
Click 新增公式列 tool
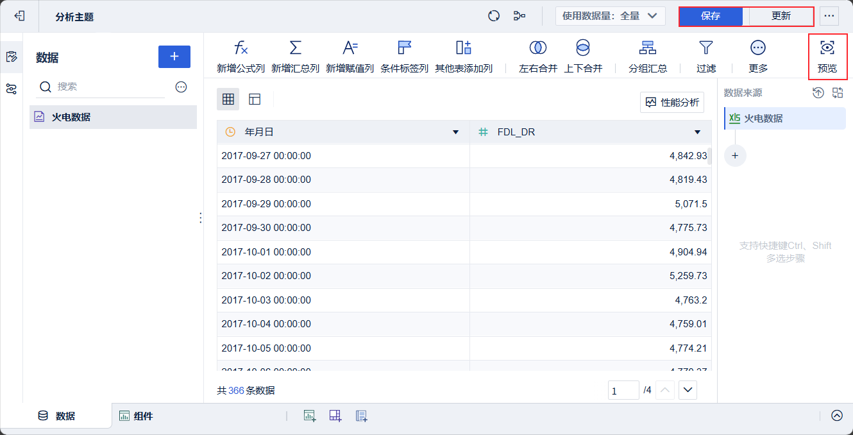coord(241,56)
